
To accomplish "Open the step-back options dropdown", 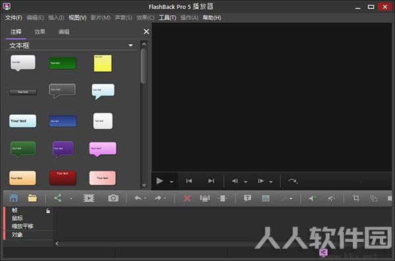I will pyautogui.click(x=246, y=182).
